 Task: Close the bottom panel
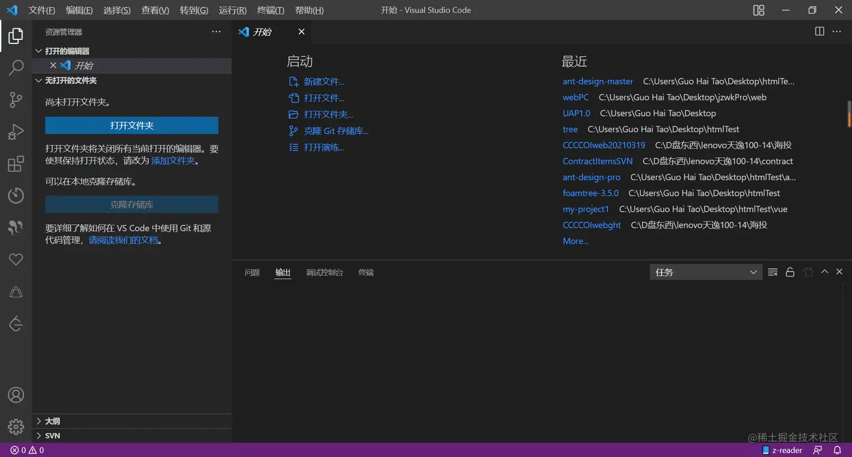tap(839, 272)
